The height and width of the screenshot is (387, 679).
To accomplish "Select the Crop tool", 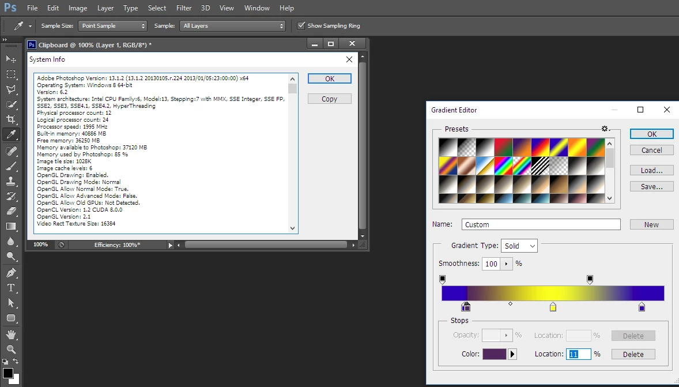I will coord(11,119).
